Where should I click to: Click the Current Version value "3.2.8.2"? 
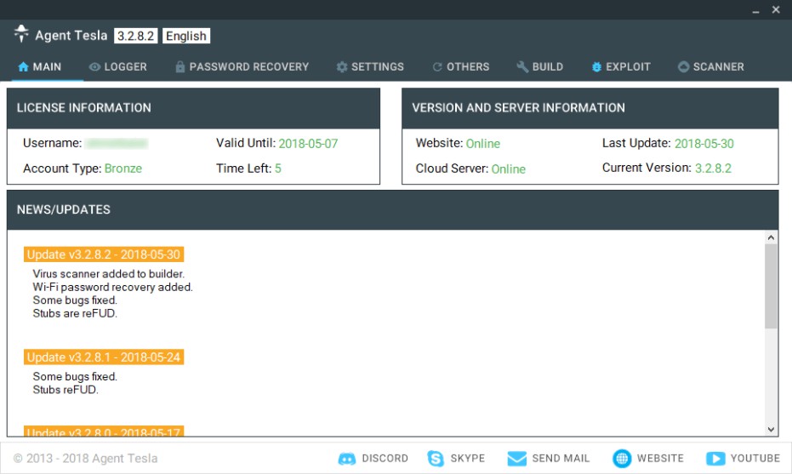point(713,168)
